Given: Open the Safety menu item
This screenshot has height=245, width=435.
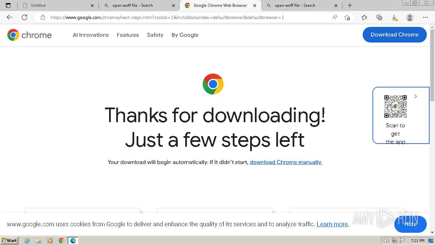Looking at the screenshot, I should [155, 35].
